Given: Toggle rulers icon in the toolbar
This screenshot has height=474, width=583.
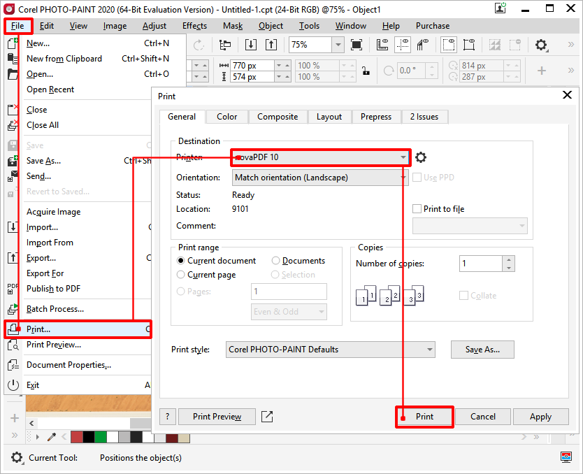Looking at the screenshot, I should coord(382,45).
